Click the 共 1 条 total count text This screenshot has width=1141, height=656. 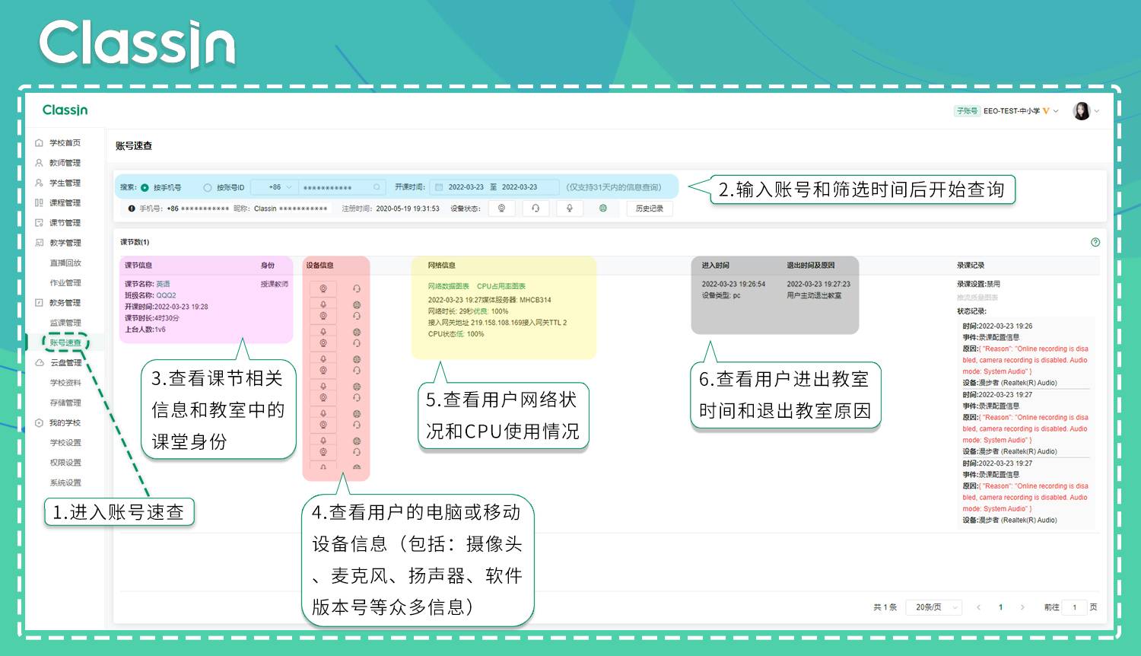tap(885, 607)
